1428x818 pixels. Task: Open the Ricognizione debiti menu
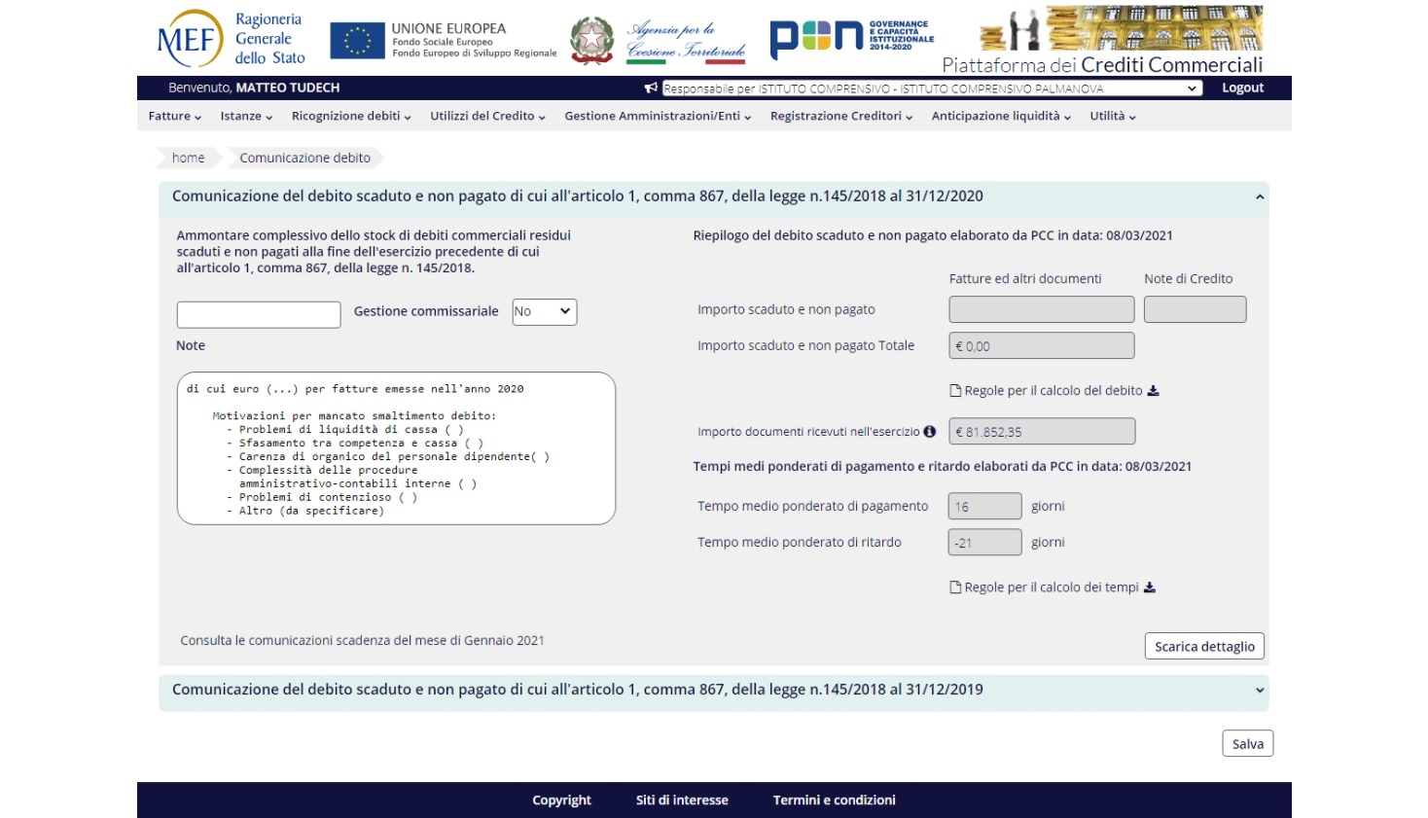350,116
